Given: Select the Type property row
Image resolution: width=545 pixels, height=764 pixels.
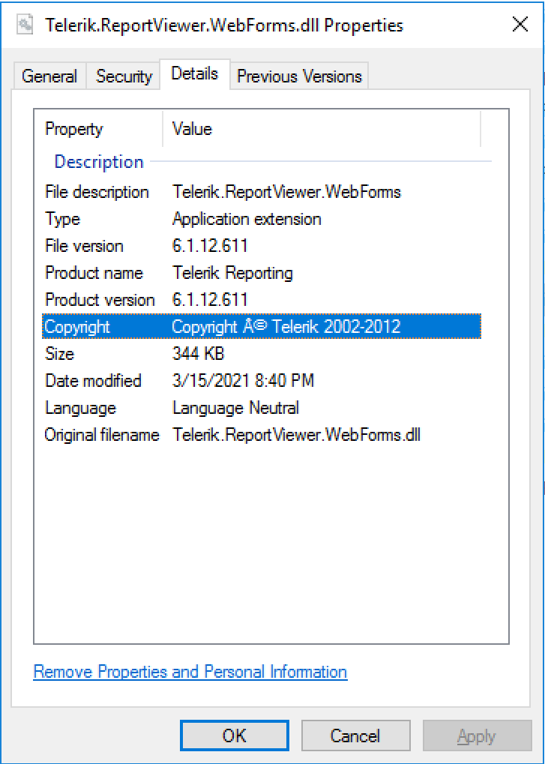Looking at the screenshot, I should click(x=63, y=219).
